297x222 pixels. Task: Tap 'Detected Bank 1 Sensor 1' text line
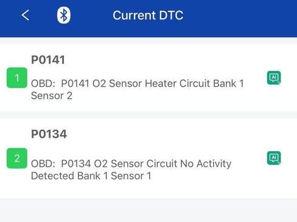[91, 176]
